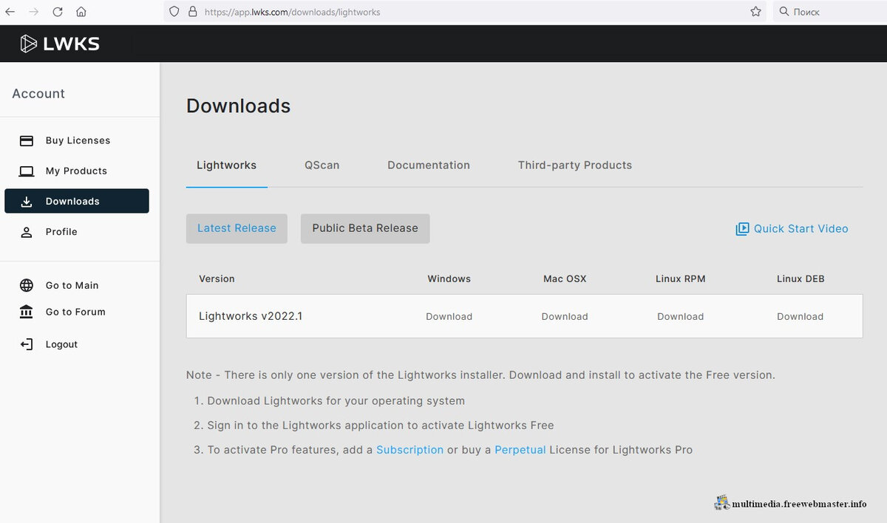Click the My Products laptop icon

[x=27, y=171]
